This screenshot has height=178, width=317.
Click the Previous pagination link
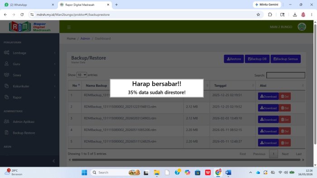click(259, 154)
